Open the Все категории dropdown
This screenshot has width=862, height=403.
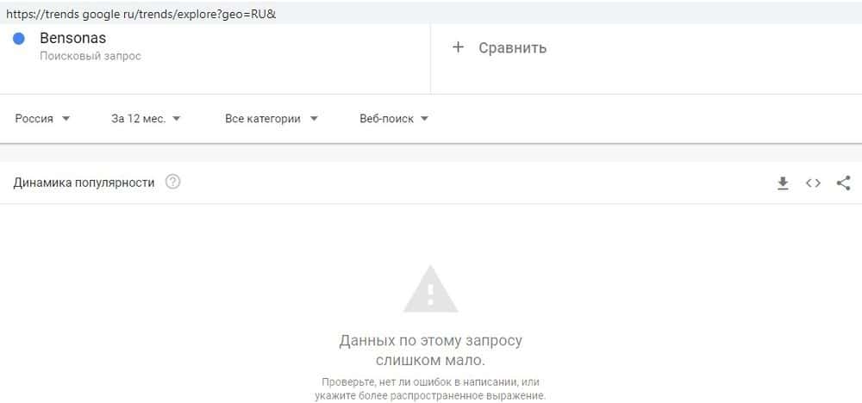[x=272, y=119]
